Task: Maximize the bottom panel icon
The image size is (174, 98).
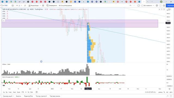Action: pos(171,96)
